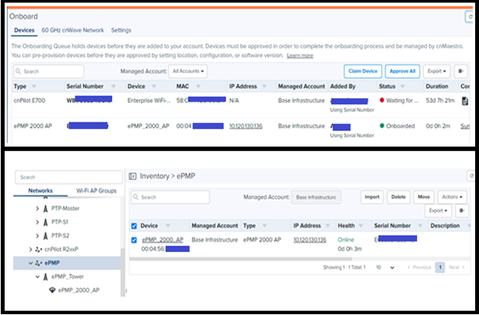Expand the PTP-Master tree node
This screenshot has height=315, width=479.
(37, 208)
